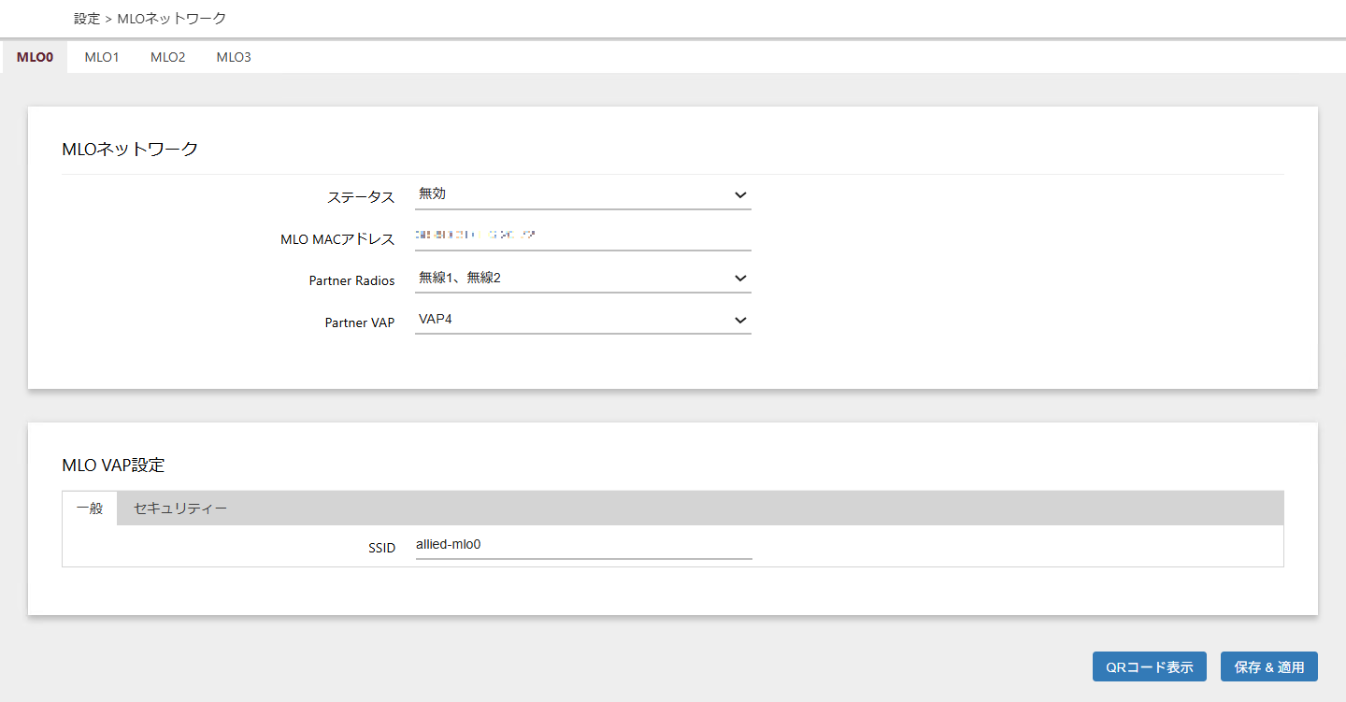
Task: Switch to the セキュリティー tab
Action: [x=179, y=509]
